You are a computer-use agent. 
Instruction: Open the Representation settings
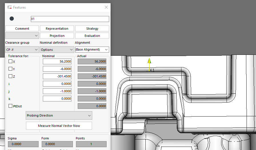pyautogui.click(x=57, y=29)
